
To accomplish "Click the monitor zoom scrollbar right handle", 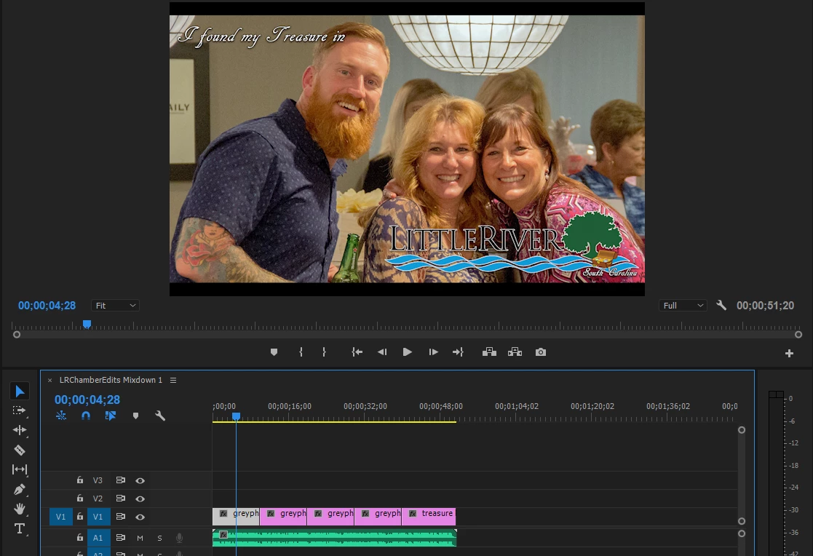I will [798, 335].
